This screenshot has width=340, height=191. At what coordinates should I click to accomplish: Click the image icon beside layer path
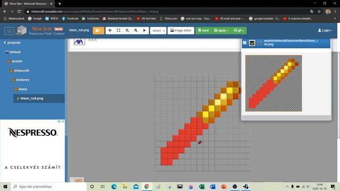click(259, 43)
